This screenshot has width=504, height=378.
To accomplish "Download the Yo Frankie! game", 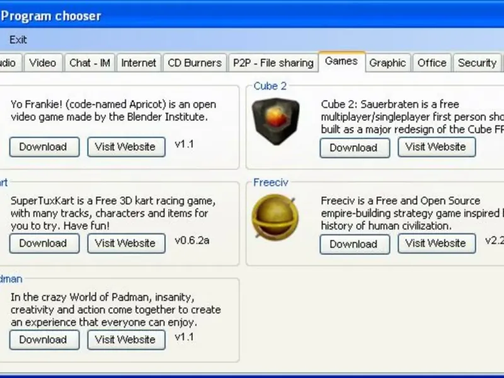I will tap(44, 147).
